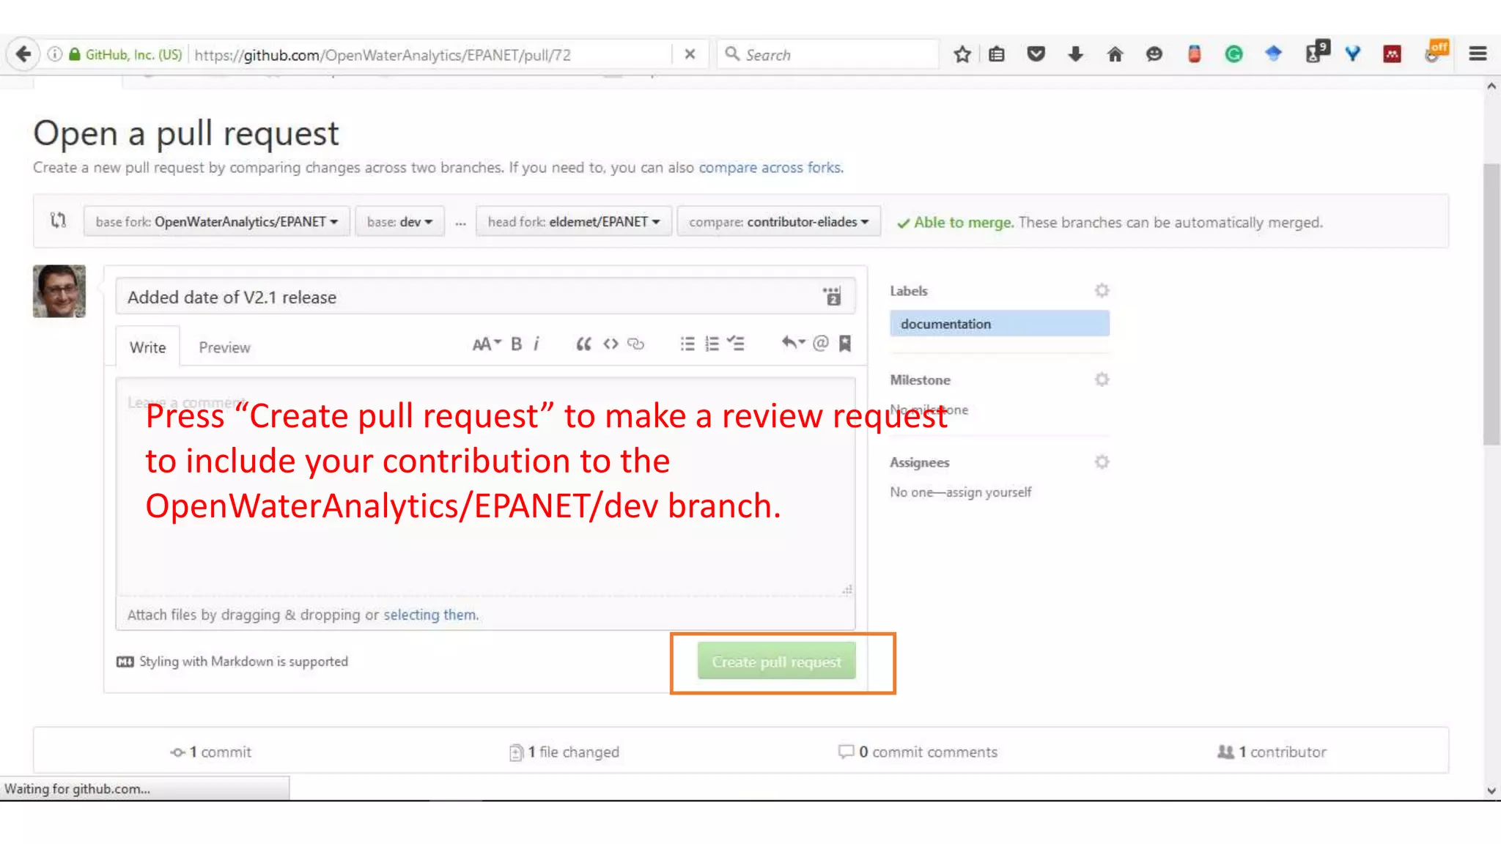View the 0 commit comments summary
Image resolution: width=1501 pixels, height=844 pixels.
918,752
